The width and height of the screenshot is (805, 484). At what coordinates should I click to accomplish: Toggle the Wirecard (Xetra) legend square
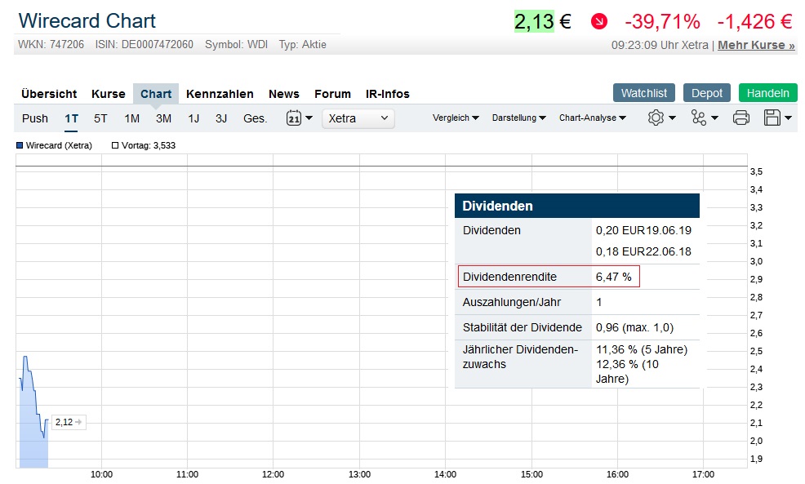20,145
